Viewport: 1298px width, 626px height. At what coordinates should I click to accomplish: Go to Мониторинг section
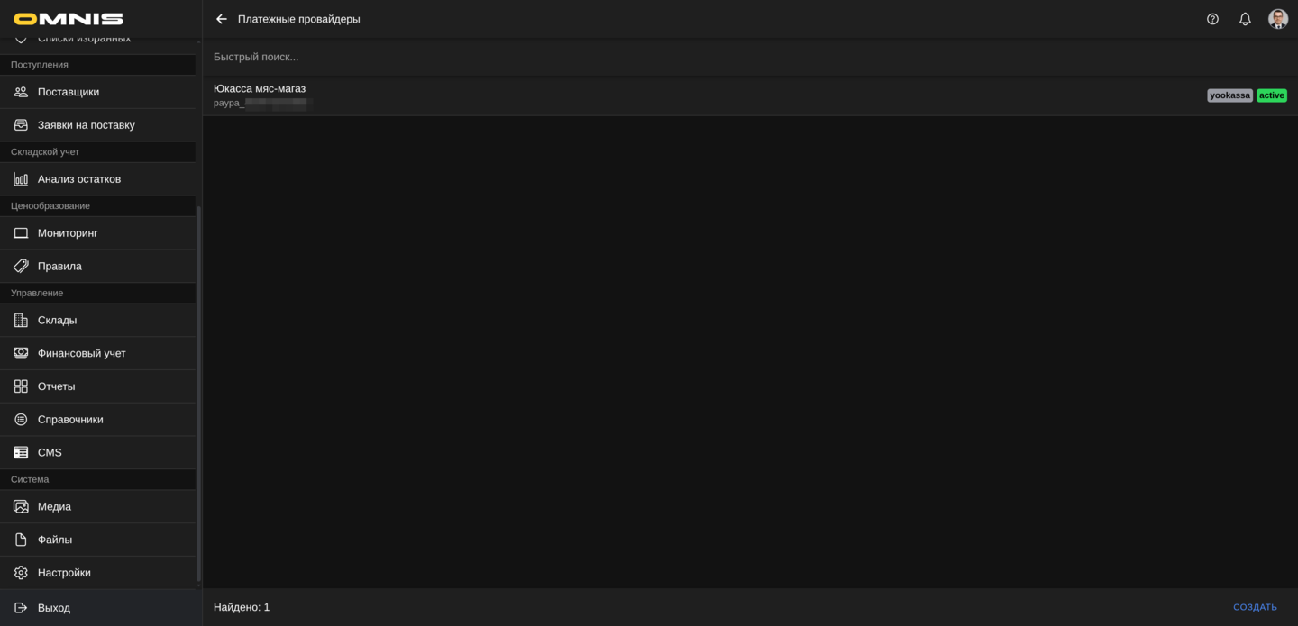coord(68,233)
